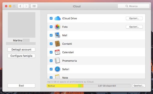Toggle the Note checkbox
The image size is (153, 94).
click(x=51, y=77)
